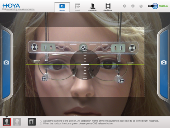Click the left outer calibration mark
This screenshot has width=170, height=128.
coord(34,47)
